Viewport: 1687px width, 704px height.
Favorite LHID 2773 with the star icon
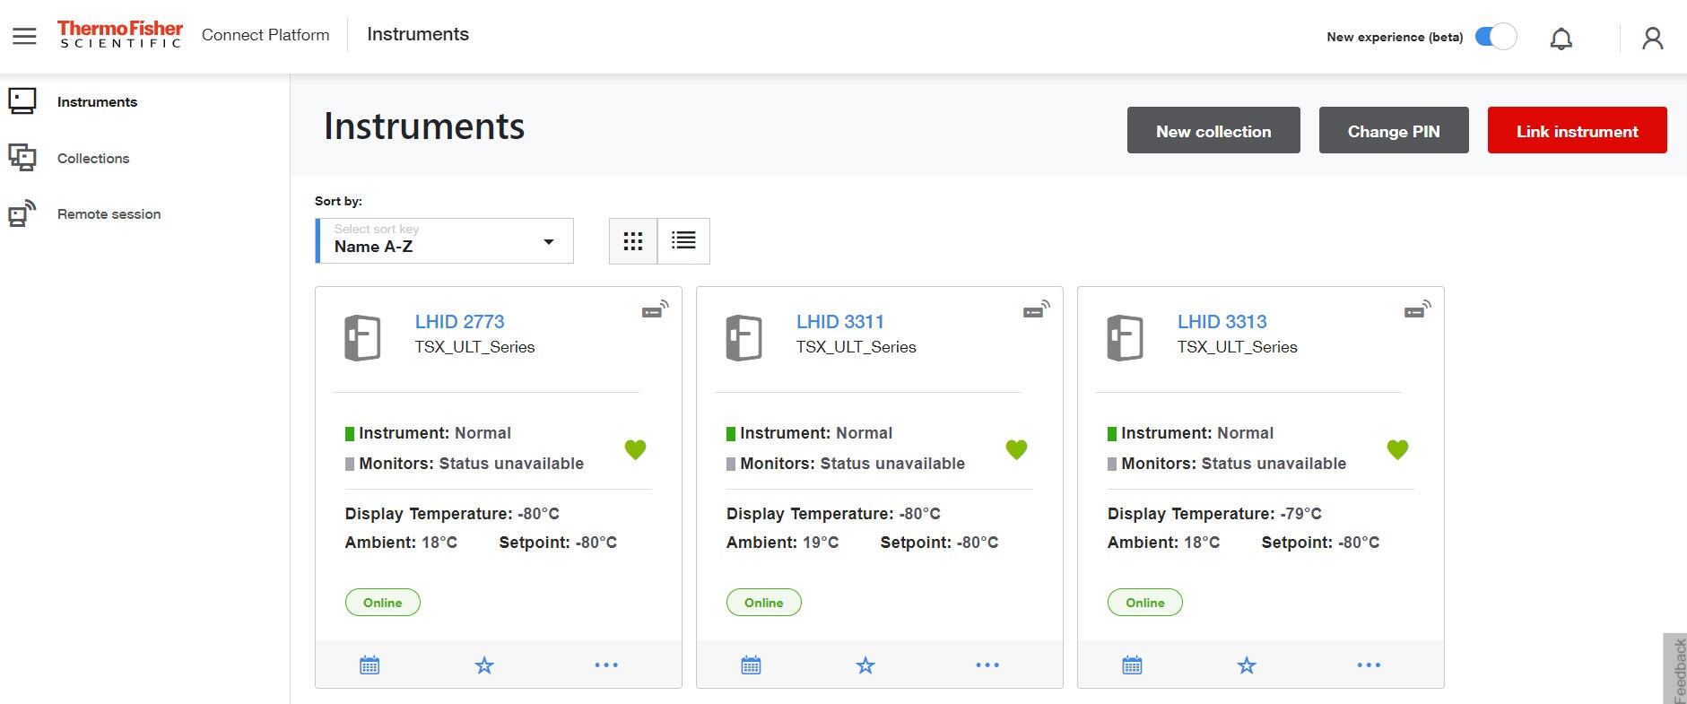coord(484,665)
